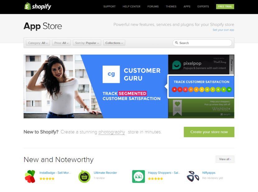Image resolution: width=258 pixels, height=192 pixels.
Task: Click the pixelpop smiley icon
Action: click(x=177, y=65)
